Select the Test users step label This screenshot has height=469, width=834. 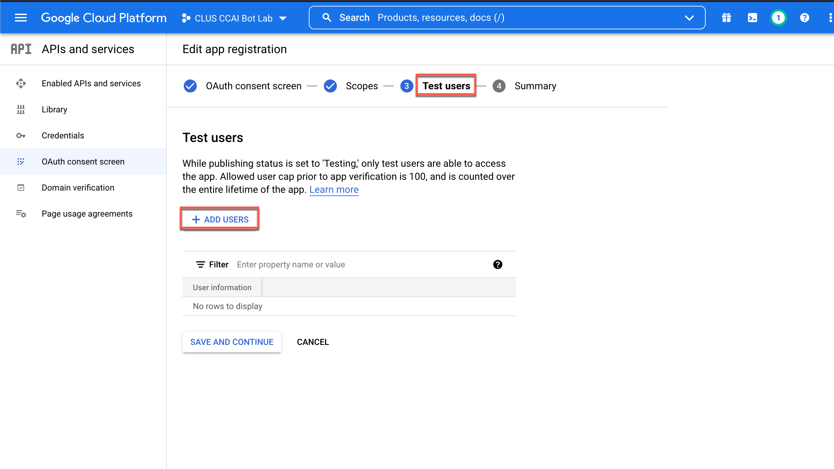(446, 86)
